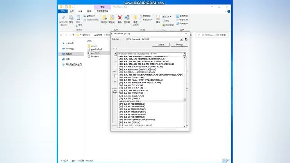Click the Explorer search box
This screenshot has height=163, width=290.
pyautogui.click(x=212, y=35)
